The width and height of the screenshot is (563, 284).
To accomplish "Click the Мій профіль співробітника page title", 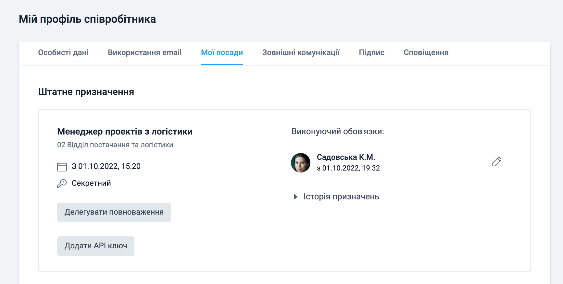I will point(87,19).
